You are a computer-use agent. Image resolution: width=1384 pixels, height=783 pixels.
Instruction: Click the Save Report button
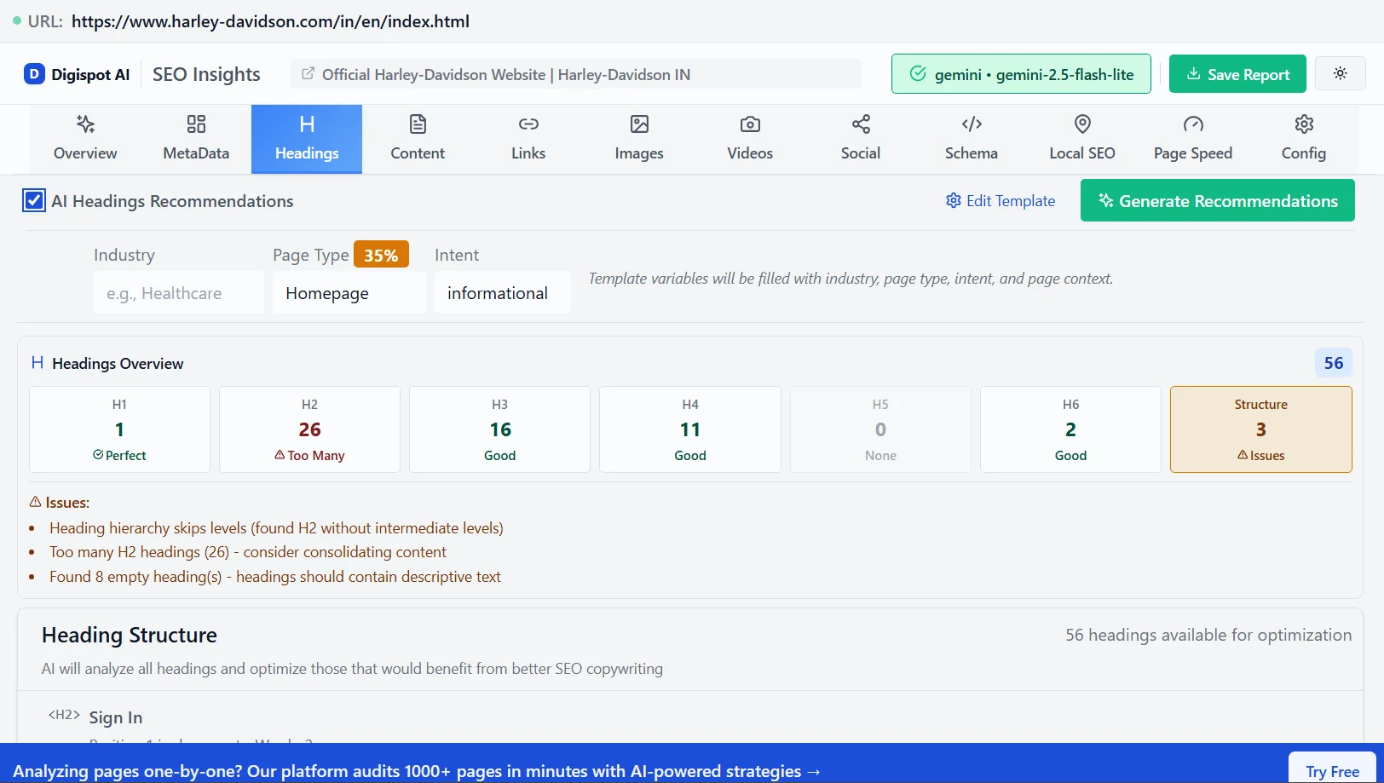[x=1237, y=74]
